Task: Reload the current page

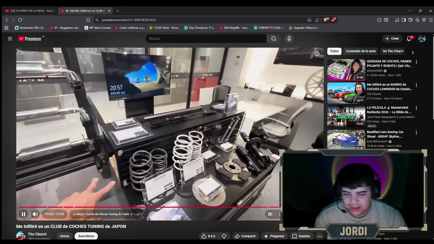Action: pyautogui.click(x=20, y=20)
